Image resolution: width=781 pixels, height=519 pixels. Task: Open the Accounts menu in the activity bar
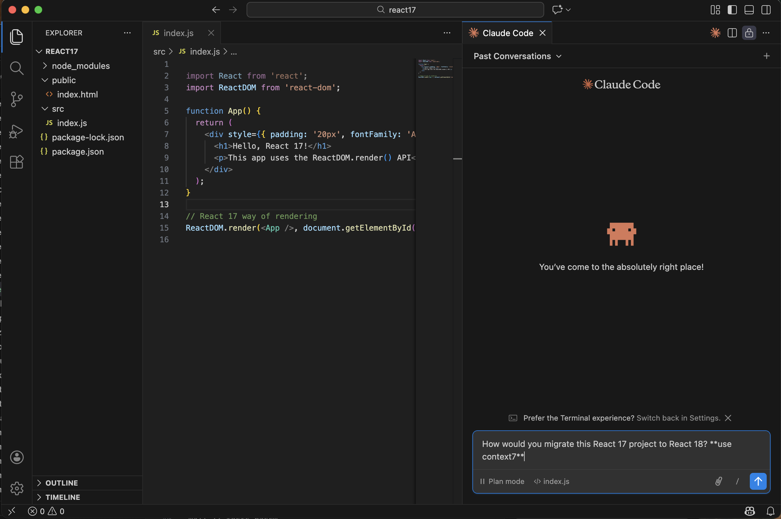16,457
